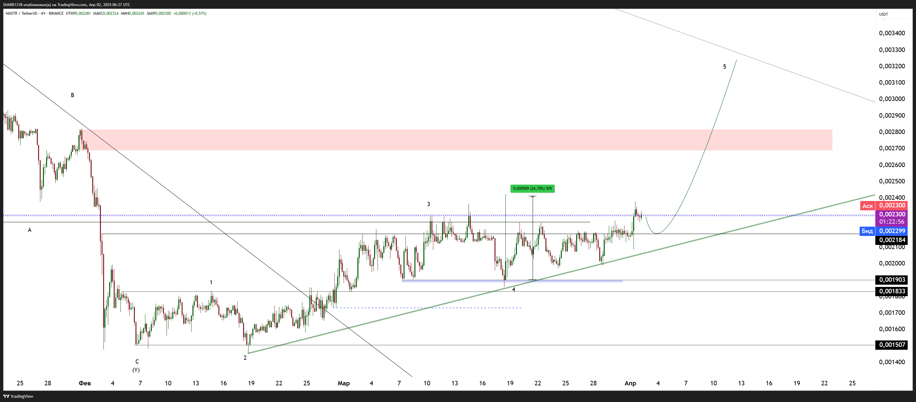Viewport: 916px width, 402px height.
Task: Click price axis label 0,002900
Action: click(x=892, y=115)
